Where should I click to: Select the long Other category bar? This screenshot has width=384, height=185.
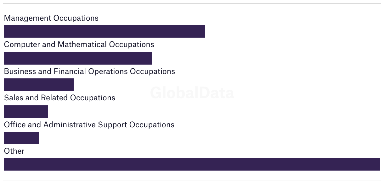(x=192, y=164)
